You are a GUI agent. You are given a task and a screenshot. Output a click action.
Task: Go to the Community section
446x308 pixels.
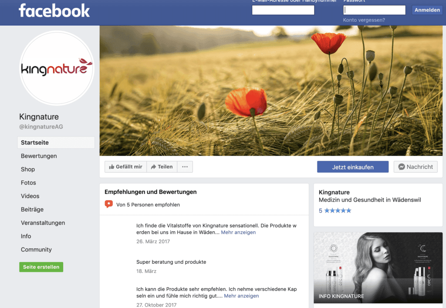tap(37, 249)
